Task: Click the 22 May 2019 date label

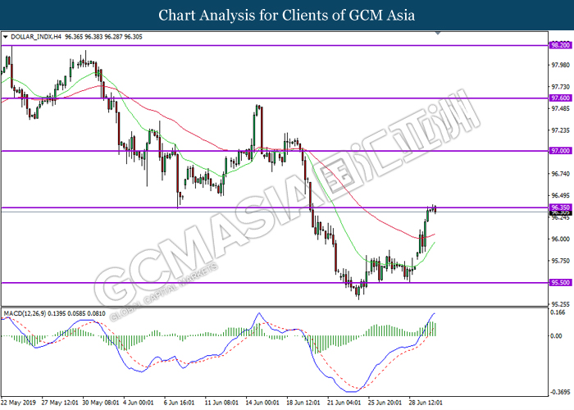Action: click(x=19, y=403)
